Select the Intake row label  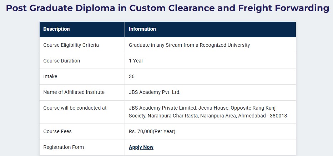50,76
